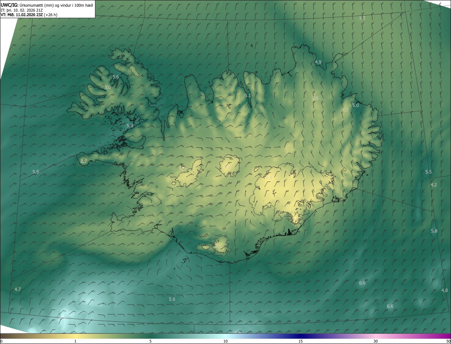Click the title text 'UWC/IG: Úrkomumætti (mm) og vindur í 100m hæð'
The height and width of the screenshot is (344, 451).
(47, 5)
